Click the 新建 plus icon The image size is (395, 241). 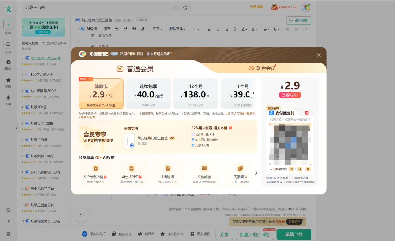tap(8, 25)
